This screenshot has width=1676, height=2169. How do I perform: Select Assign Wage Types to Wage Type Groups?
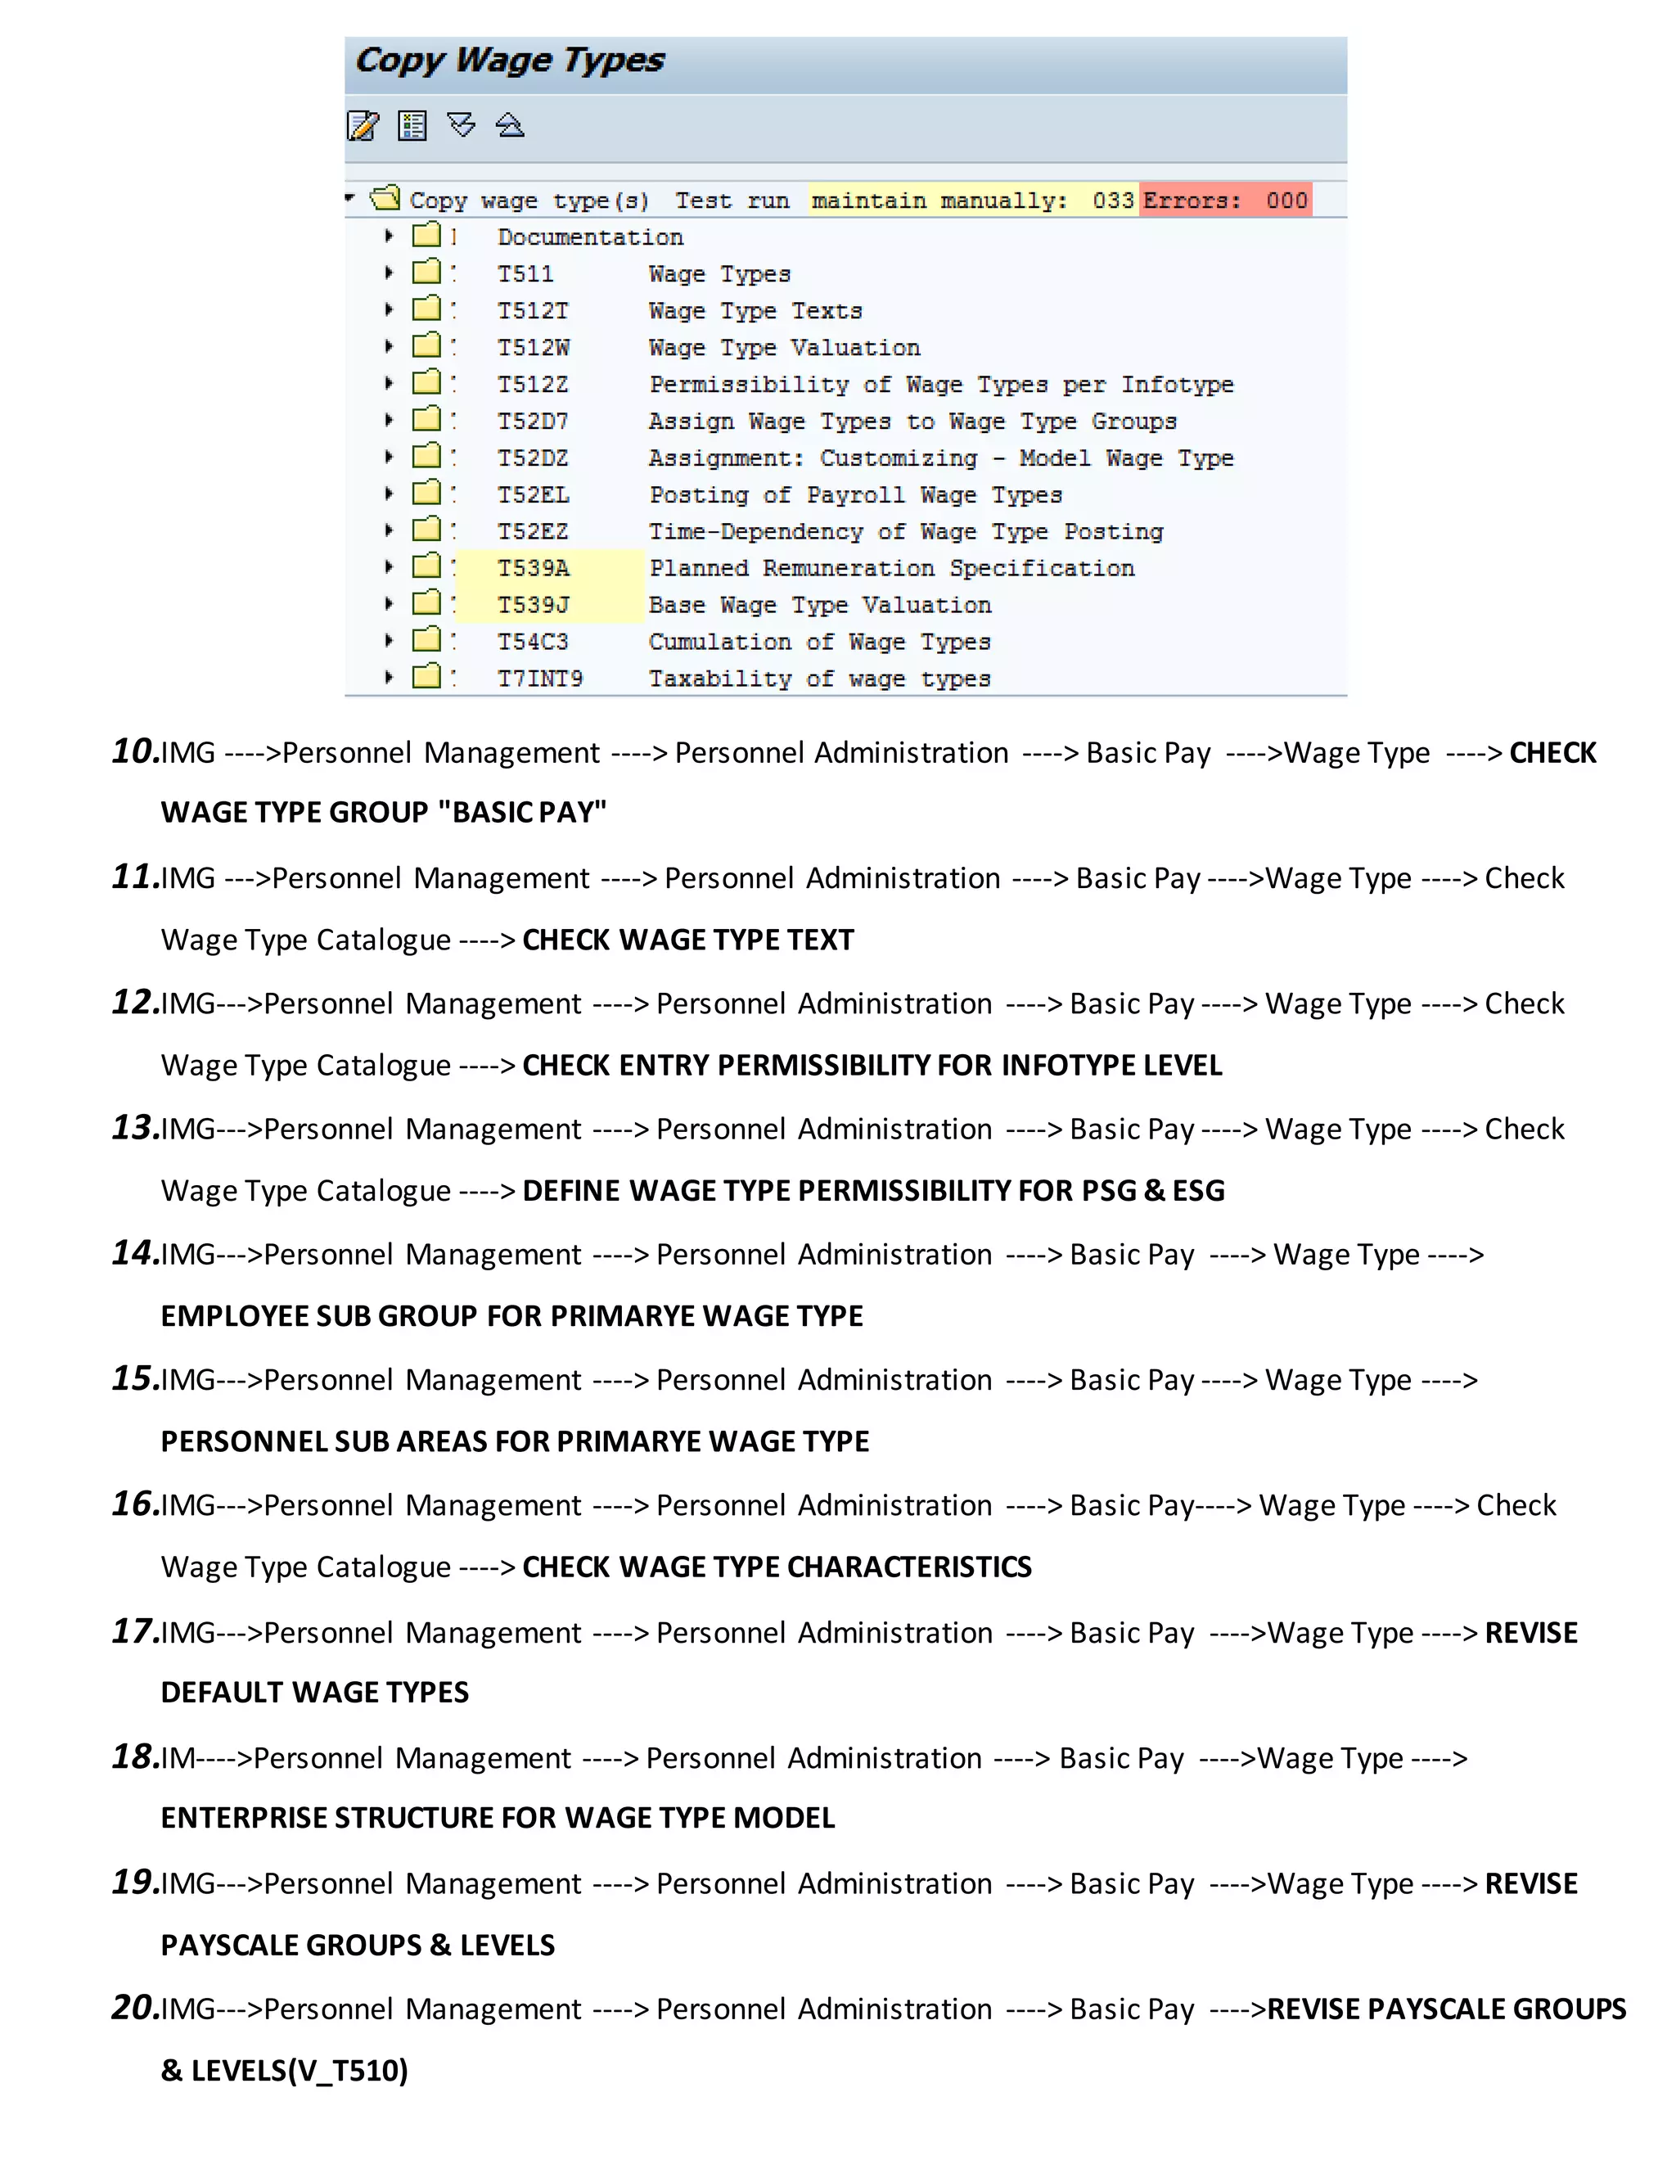click(912, 421)
